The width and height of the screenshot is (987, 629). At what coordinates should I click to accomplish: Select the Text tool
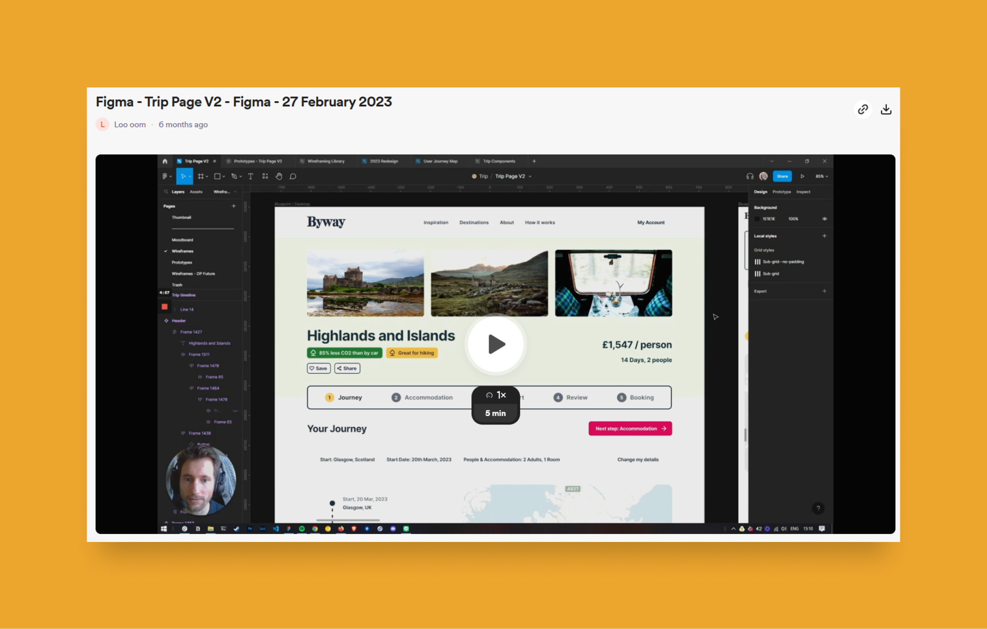click(x=251, y=176)
